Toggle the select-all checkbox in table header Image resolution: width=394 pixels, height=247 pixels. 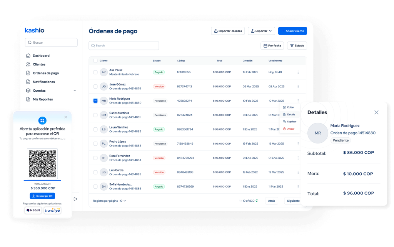95,61
